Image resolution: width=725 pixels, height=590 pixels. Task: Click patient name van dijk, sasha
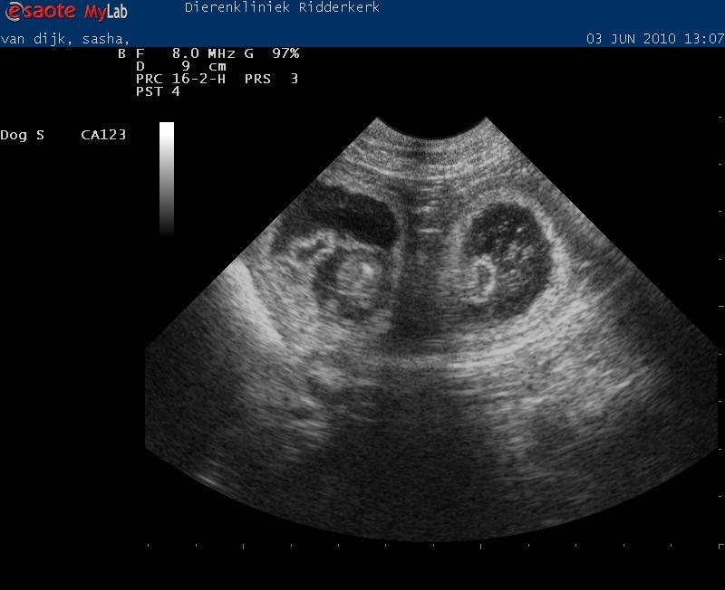tap(64, 39)
